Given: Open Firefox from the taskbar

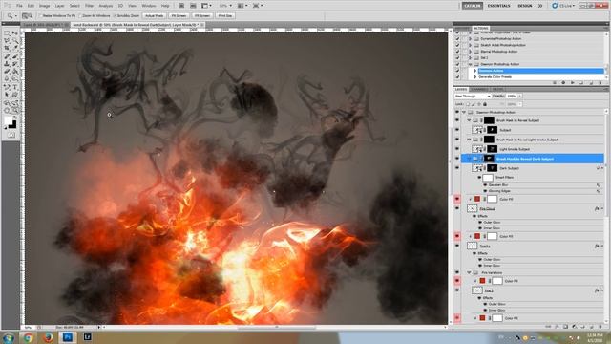Looking at the screenshot, I should click(x=48, y=337).
